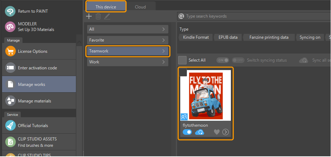Select the All folder row

[x=128, y=29]
